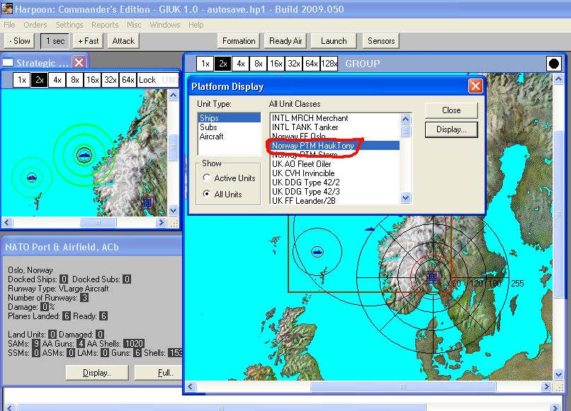Select the port icon near Oslo
Image resolution: width=571 pixels, height=411 pixels.
point(432,277)
